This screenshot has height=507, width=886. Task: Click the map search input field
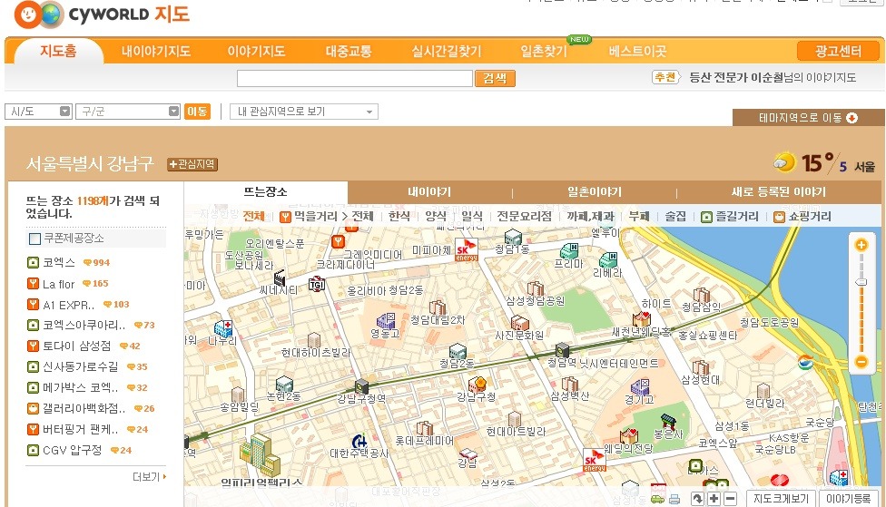click(x=355, y=79)
